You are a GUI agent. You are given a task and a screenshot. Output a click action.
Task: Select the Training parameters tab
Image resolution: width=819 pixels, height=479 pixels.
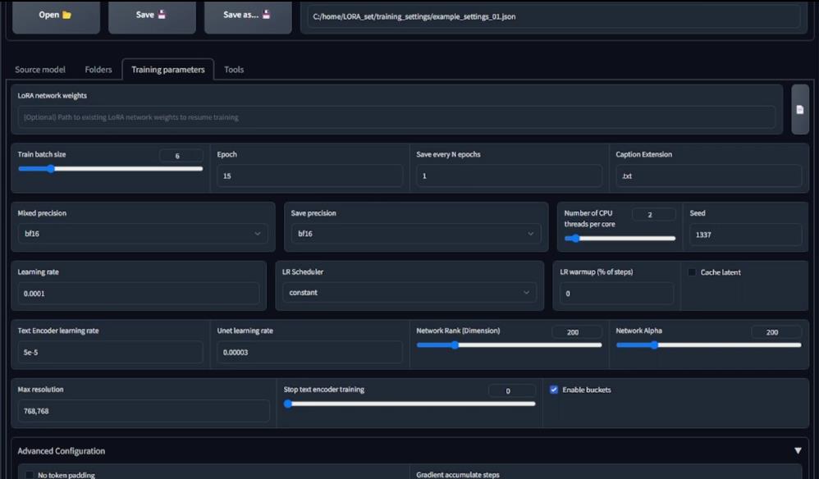167,70
